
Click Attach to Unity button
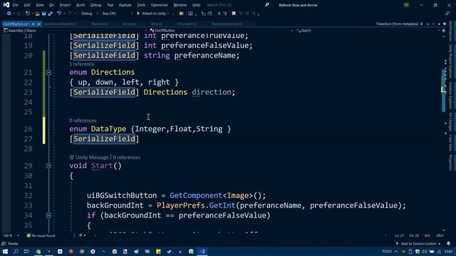[x=151, y=14]
